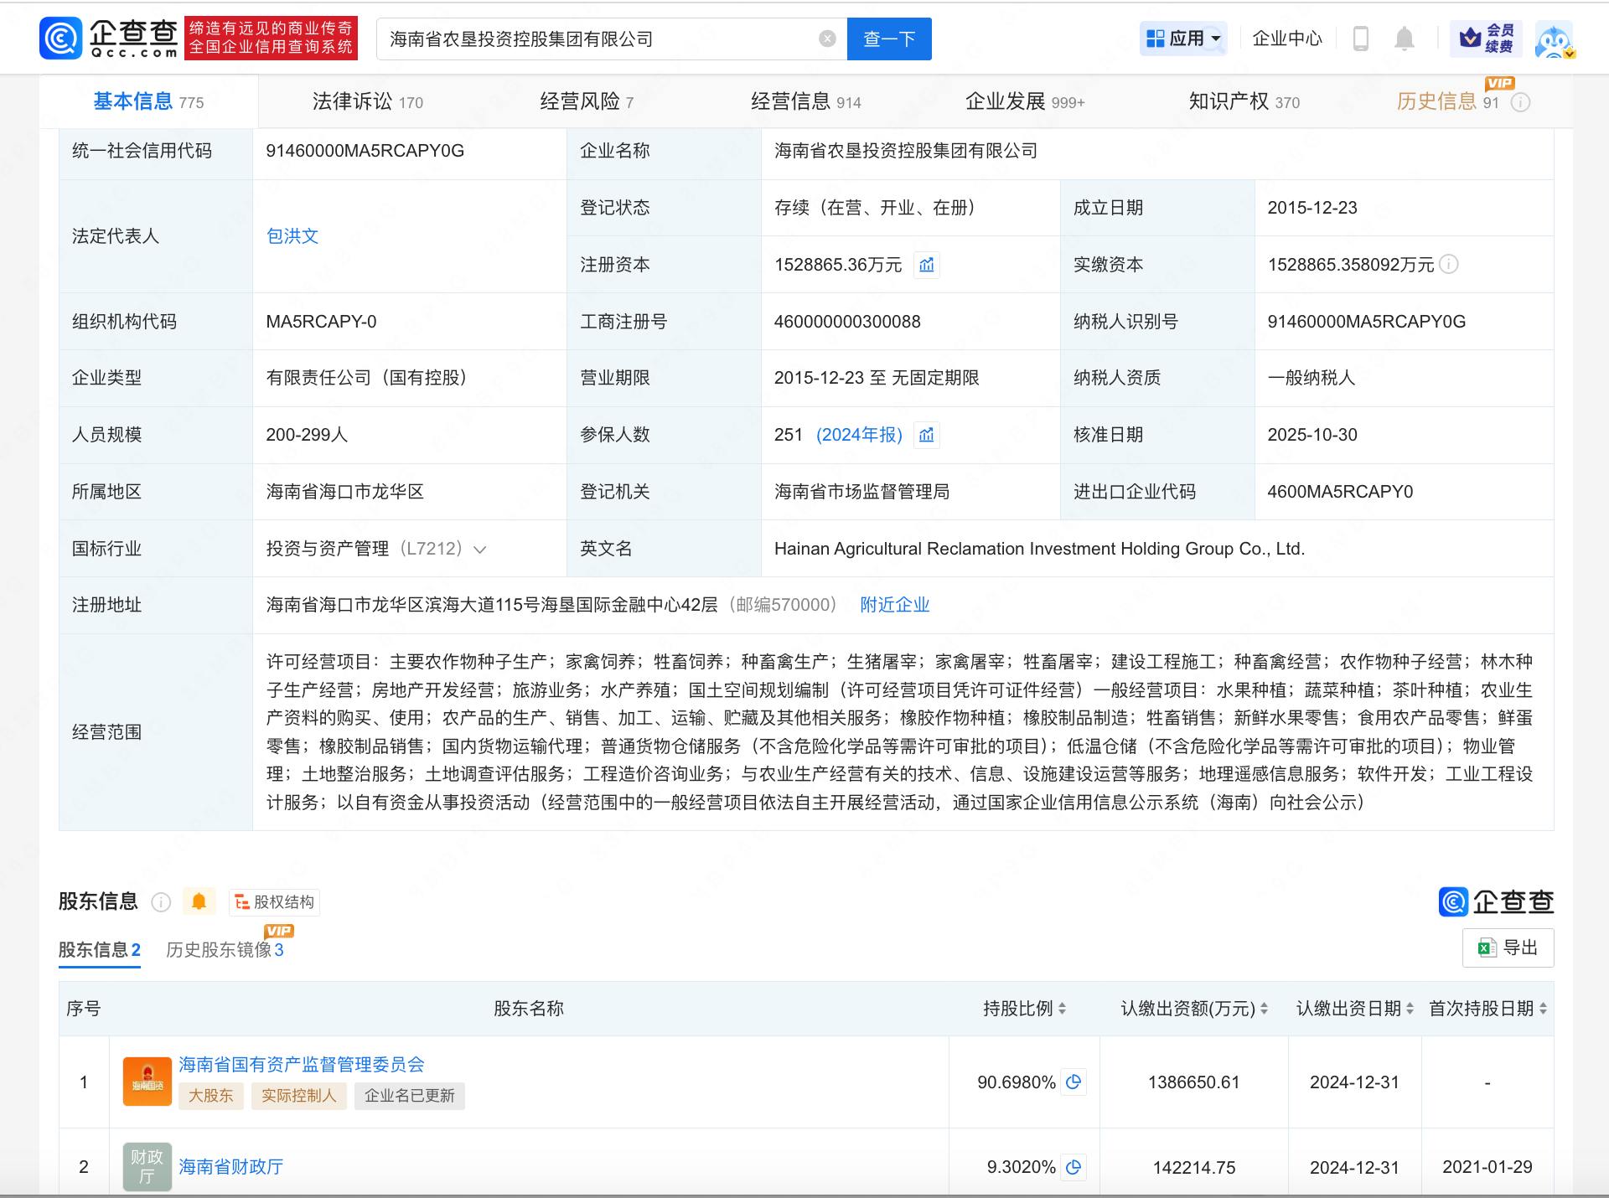This screenshot has height=1198, width=1609.
Task: Open registered capital trend chart icon
Action: coord(927,266)
